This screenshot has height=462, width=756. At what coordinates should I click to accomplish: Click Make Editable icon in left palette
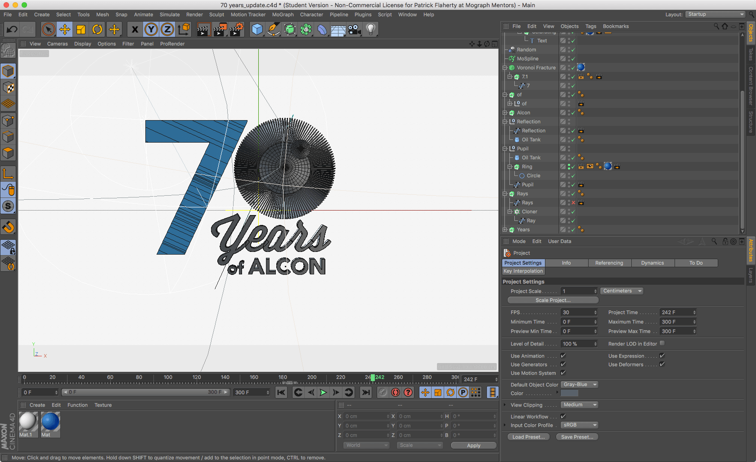point(8,50)
